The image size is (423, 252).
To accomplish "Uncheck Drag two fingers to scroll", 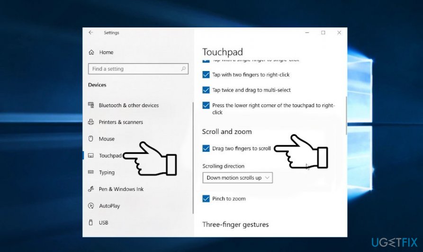I will point(206,148).
